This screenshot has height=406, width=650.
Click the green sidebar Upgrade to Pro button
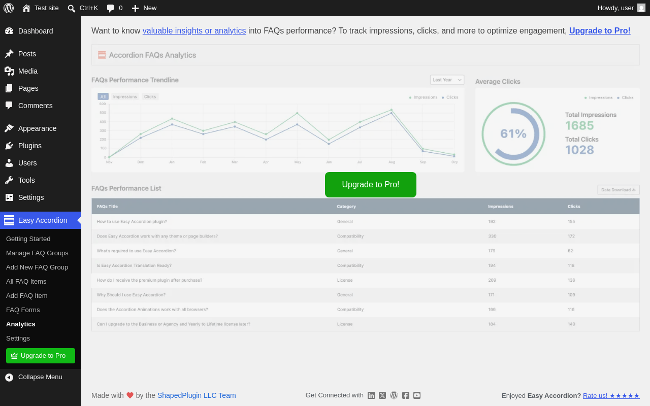tap(41, 356)
